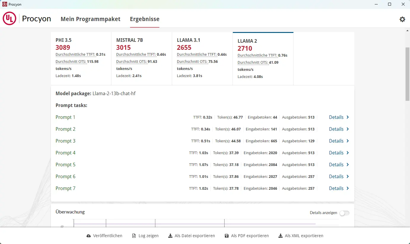This screenshot has height=244, width=410.
Task: Click the Log zeigen document icon
Action: pyautogui.click(x=134, y=236)
